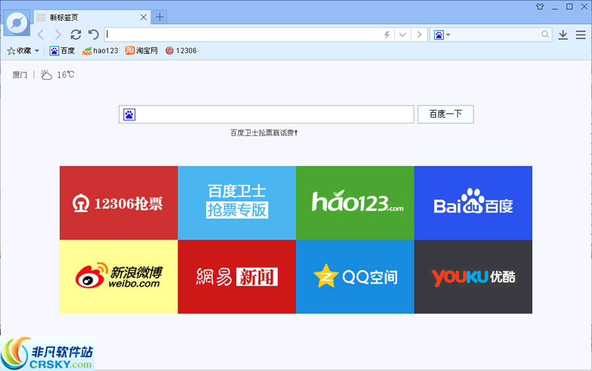Open the QQ空间 tile

coord(355,277)
